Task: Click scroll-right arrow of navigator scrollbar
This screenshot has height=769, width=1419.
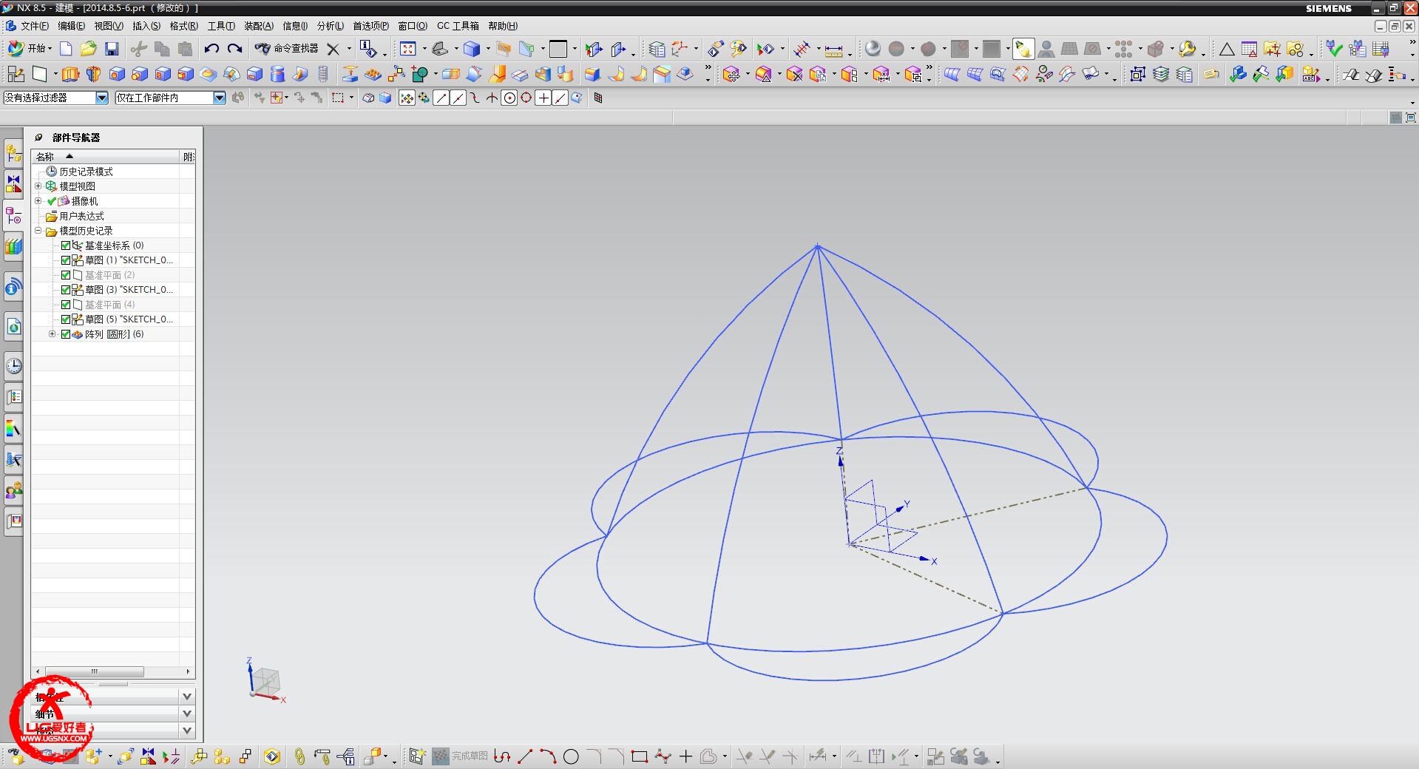Action: coord(188,671)
